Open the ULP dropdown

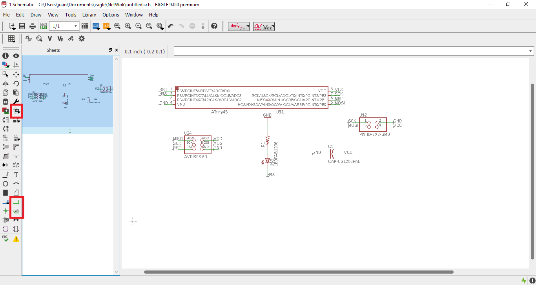107,26
